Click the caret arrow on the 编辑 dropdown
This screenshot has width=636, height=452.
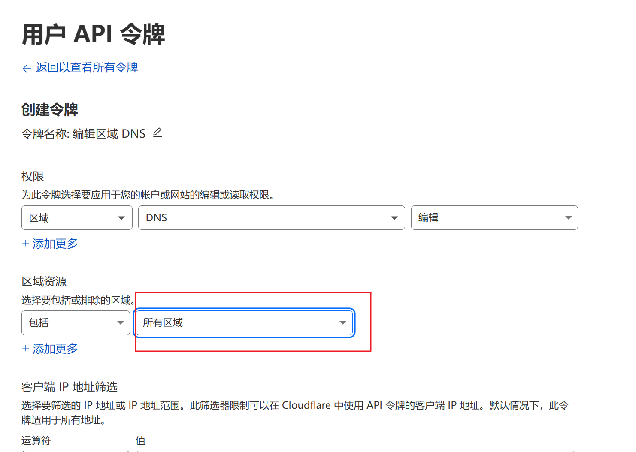point(568,218)
